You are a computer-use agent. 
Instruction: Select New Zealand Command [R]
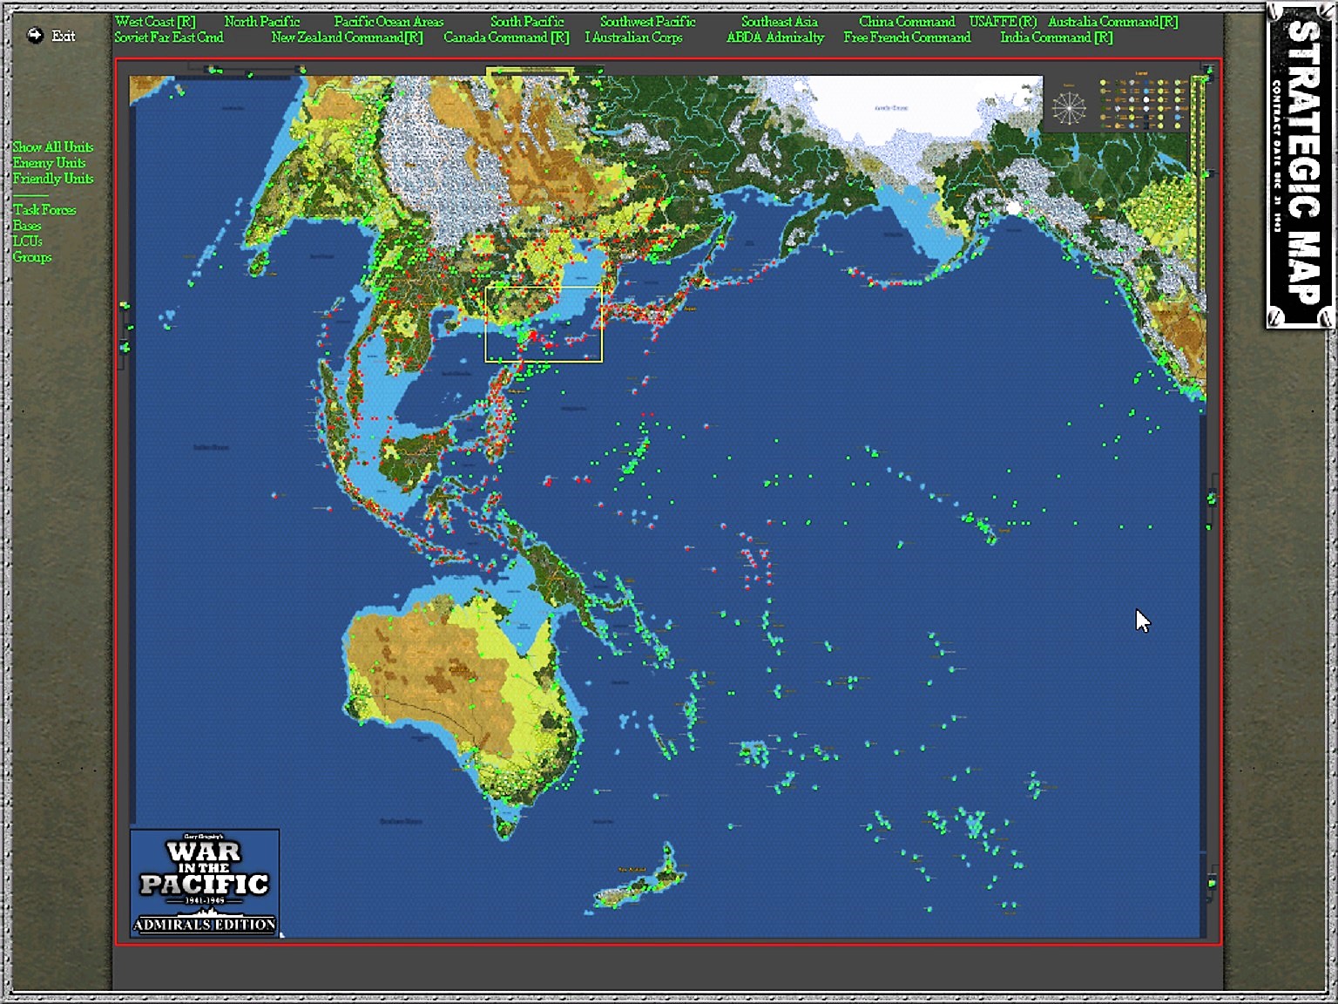click(347, 37)
